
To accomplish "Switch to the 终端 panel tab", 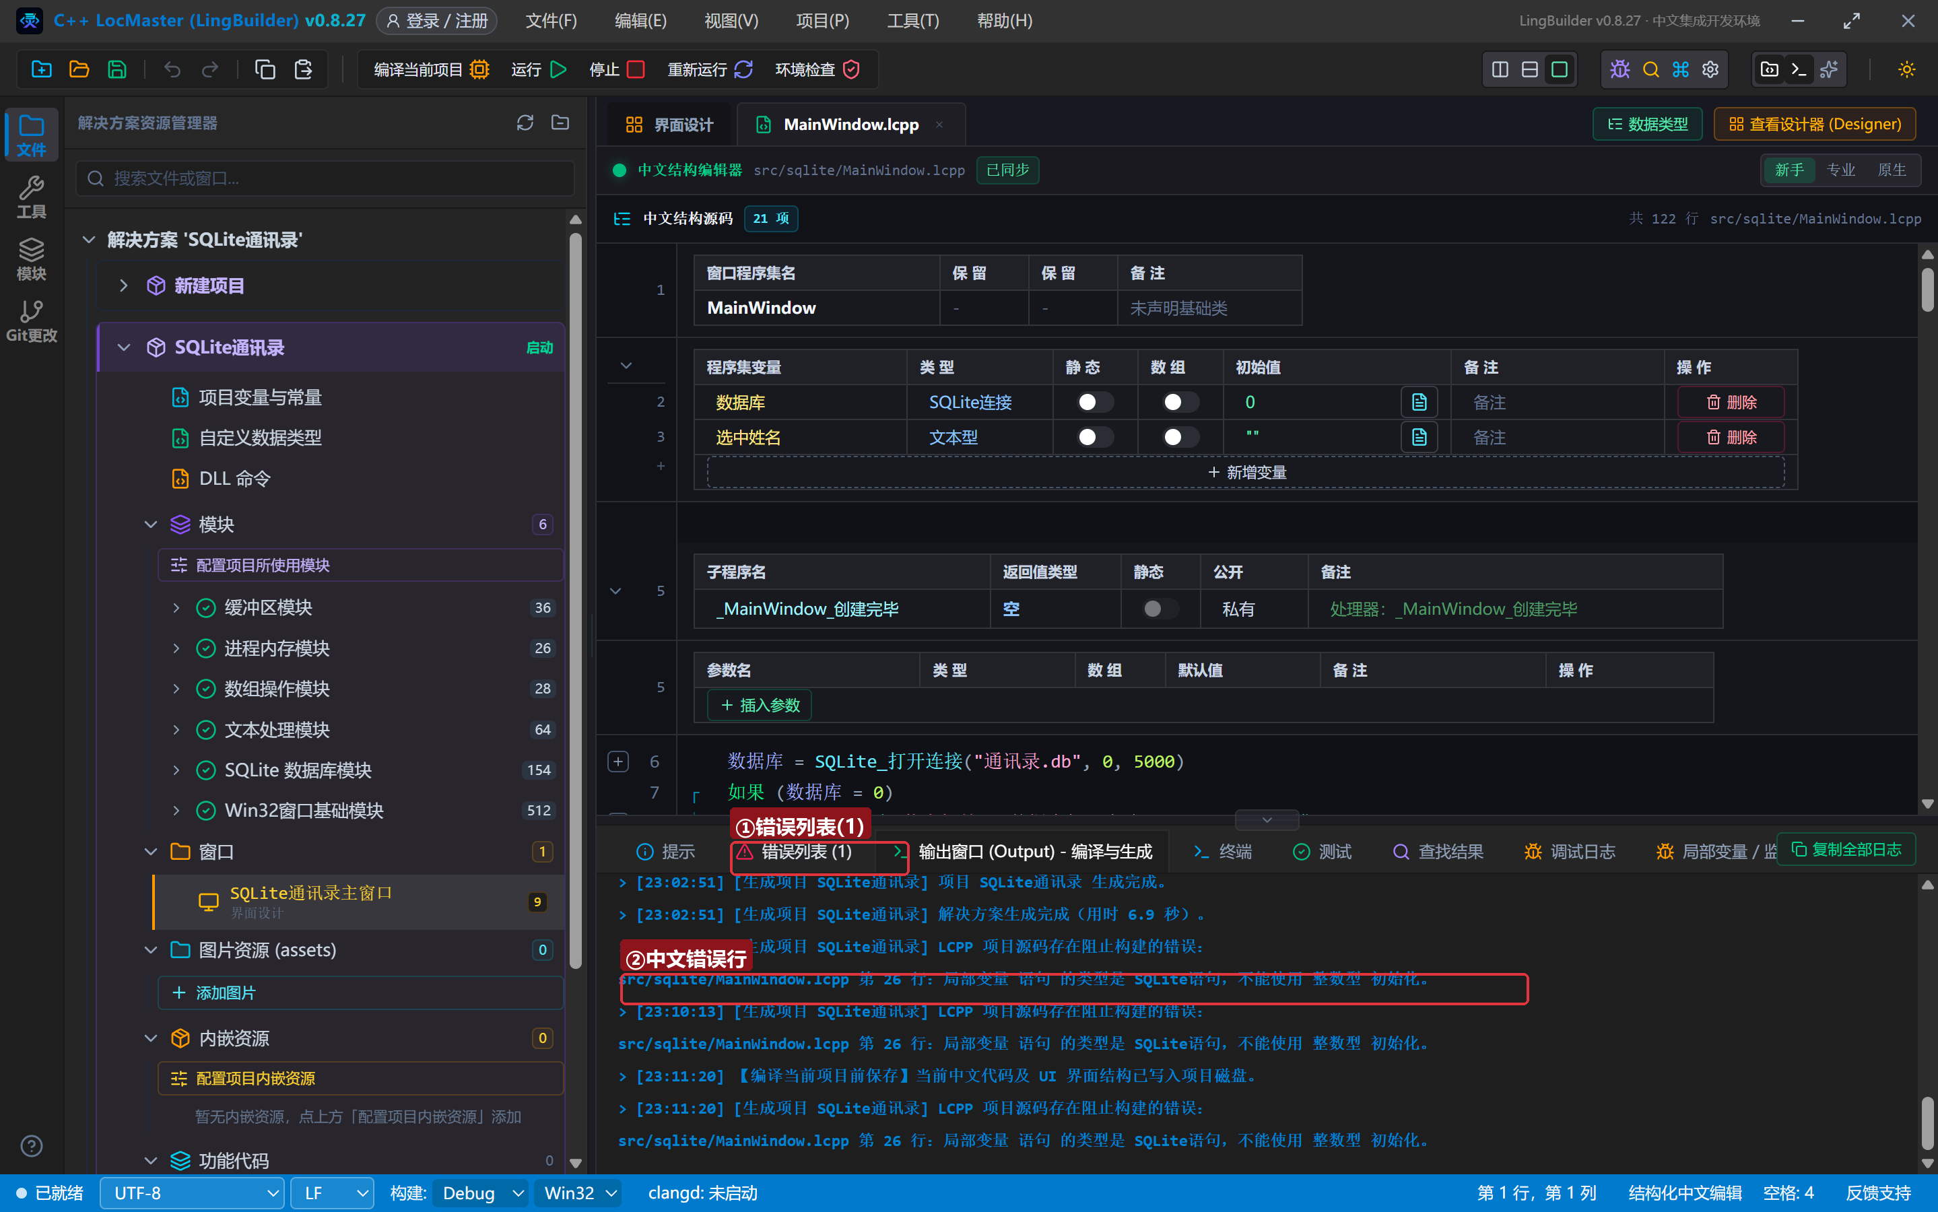I will pyautogui.click(x=1223, y=852).
